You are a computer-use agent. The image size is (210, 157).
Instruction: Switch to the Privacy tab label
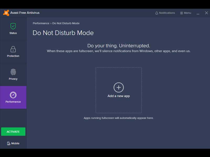point(13,79)
